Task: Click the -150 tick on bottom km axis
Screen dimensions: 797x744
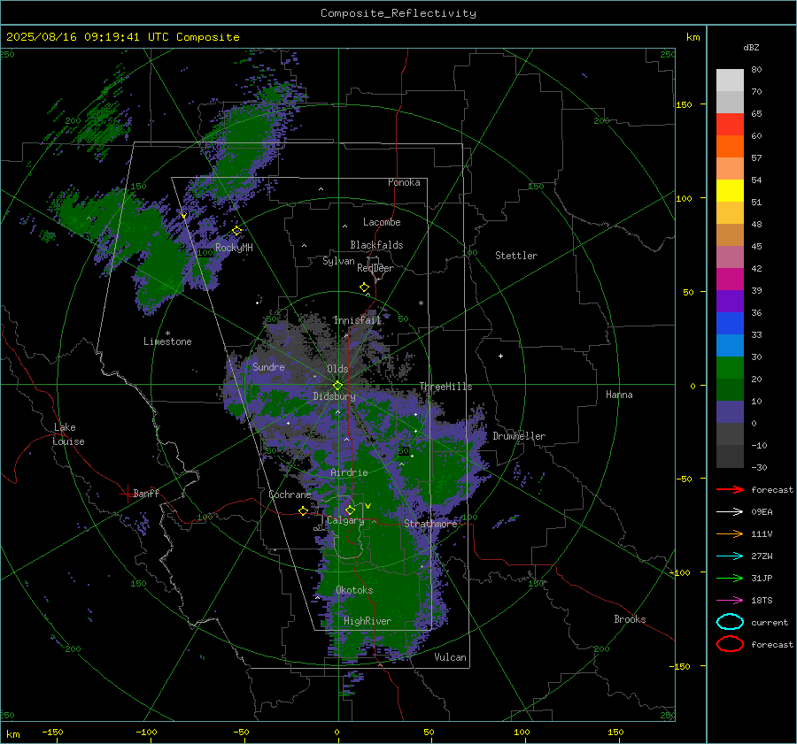Action: (x=52, y=732)
